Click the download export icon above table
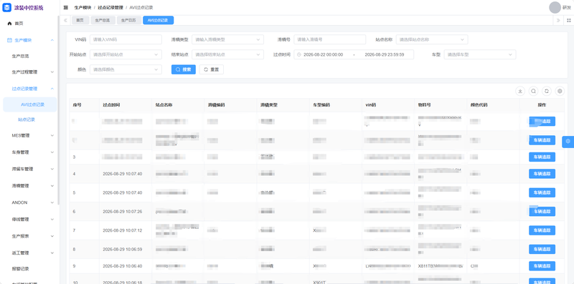This screenshot has height=284, width=574. [x=520, y=92]
